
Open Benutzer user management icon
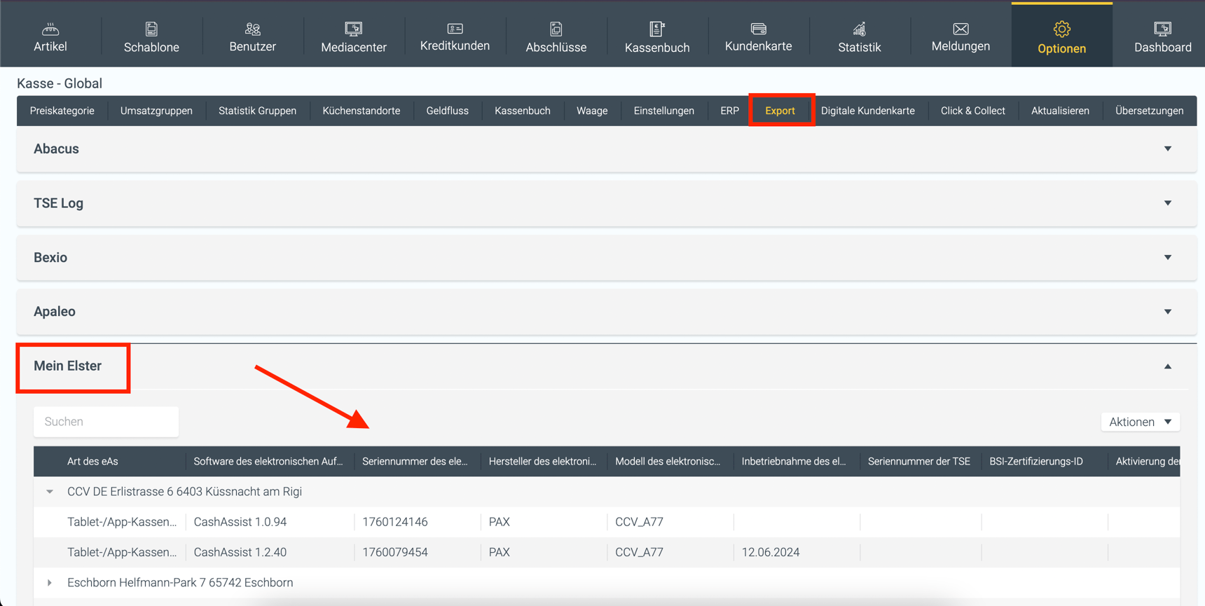click(252, 29)
